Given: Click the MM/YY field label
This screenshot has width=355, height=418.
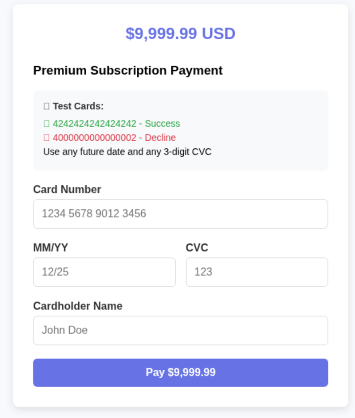Looking at the screenshot, I should coord(51,248).
